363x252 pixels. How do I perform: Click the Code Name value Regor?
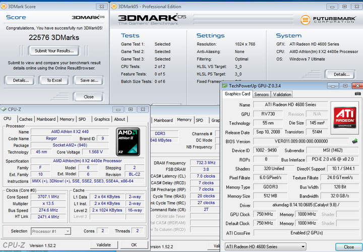tap(51, 138)
